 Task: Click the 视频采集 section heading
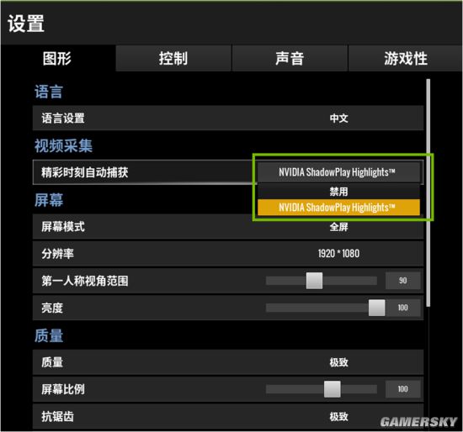point(63,145)
